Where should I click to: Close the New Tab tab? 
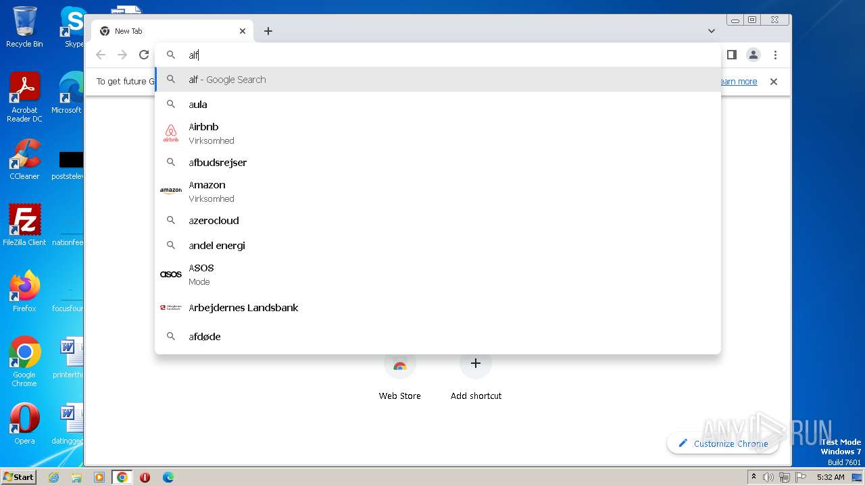(243, 31)
